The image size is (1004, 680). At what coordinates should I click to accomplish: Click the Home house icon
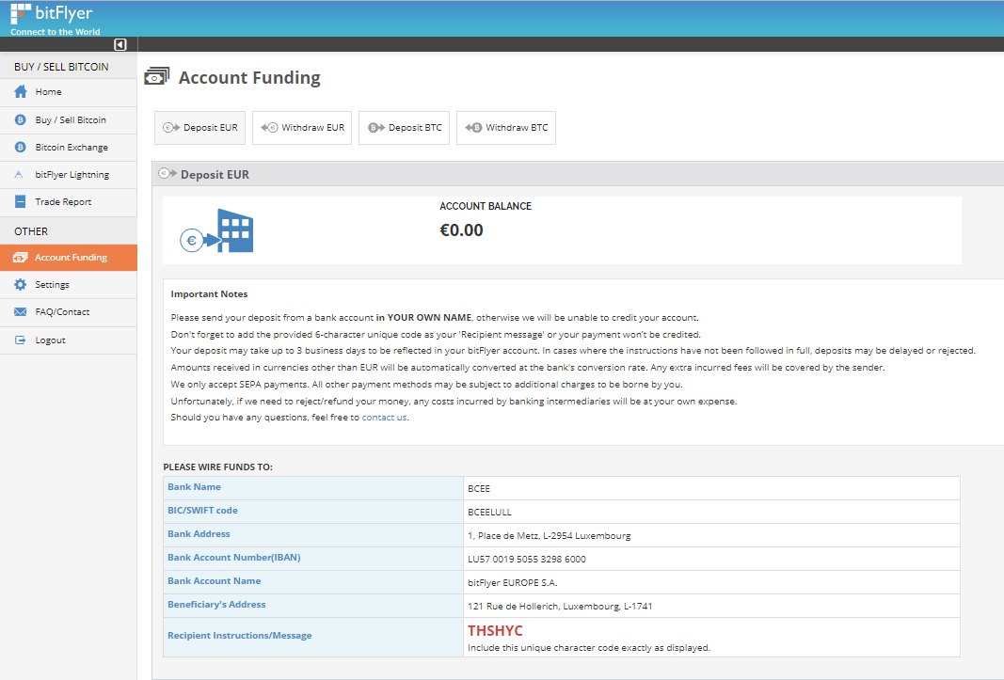21,91
